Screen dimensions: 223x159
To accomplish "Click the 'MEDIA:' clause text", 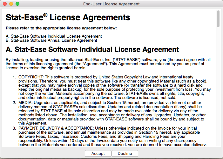I will [112, 113].
